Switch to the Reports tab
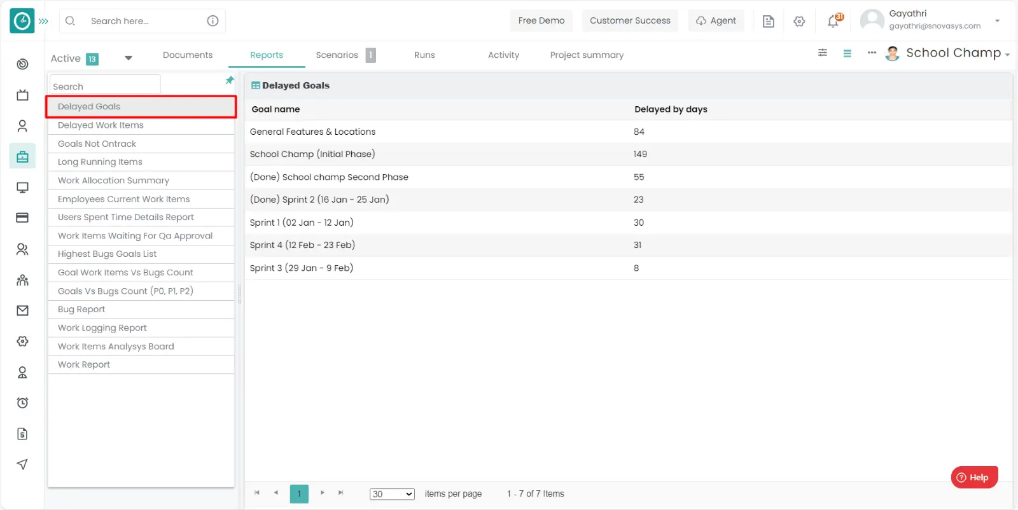This screenshot has height=510, width=1018. pos(267,55)
